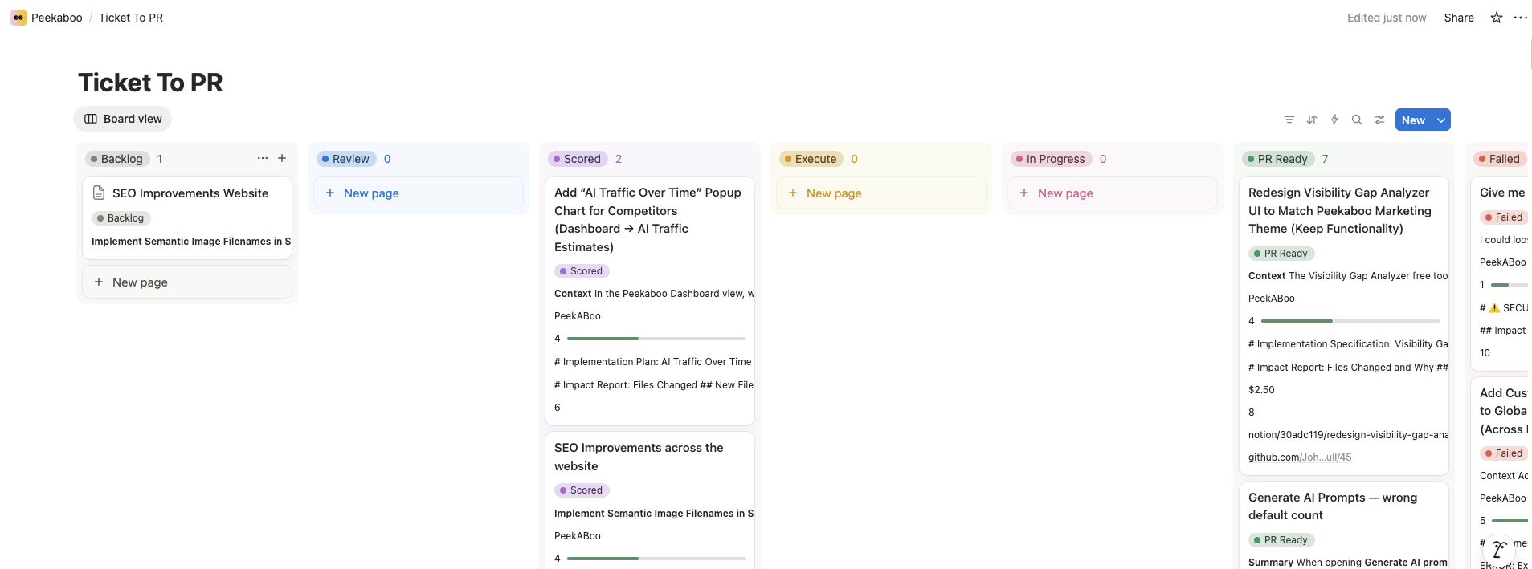Image resolution: width=1532 pixels, height=569 pixels.
Task: Click the Failed column header tag
Action: click(x=1500, y=159)
